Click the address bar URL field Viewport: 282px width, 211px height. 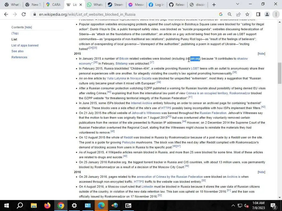(124, 14)
